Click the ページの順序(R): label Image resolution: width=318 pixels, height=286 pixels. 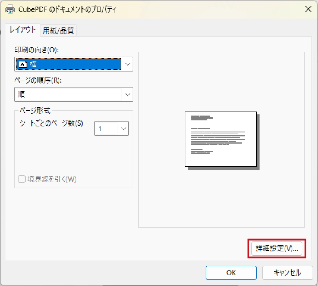point(38,81)
